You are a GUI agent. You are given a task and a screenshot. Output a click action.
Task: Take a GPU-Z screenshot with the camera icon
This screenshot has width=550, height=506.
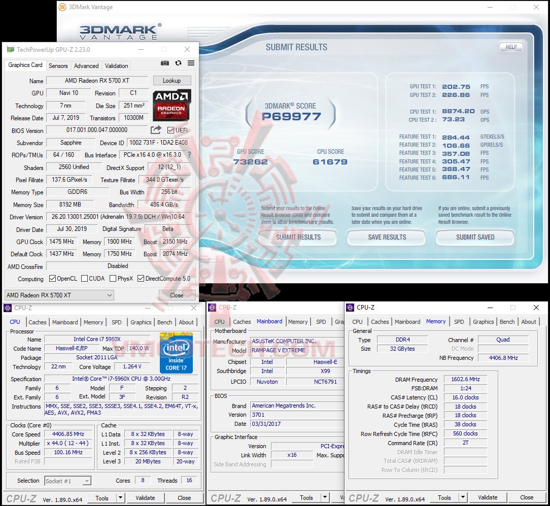pyautogui.click(x=164, y=63)
